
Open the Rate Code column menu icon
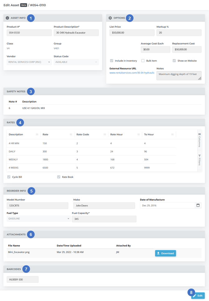click(x=105, y=134)
